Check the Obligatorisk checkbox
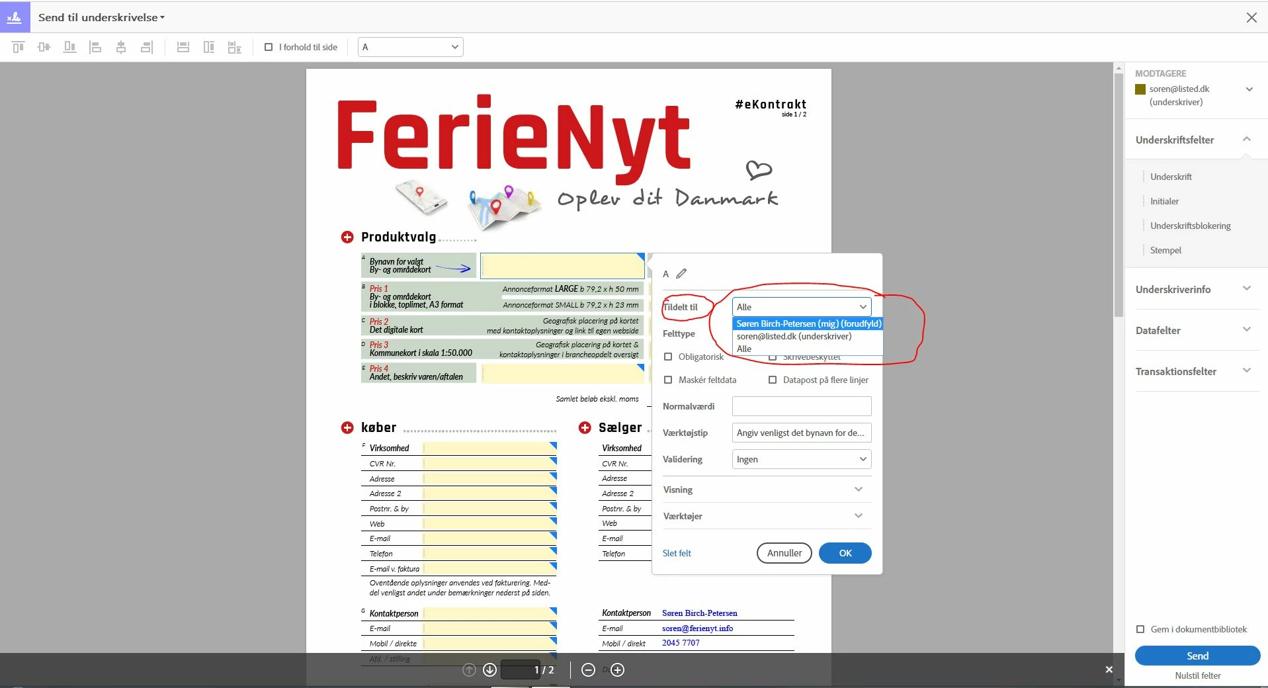The width and height of the screenshot is (1268, 688). click(x=668, y=357)
